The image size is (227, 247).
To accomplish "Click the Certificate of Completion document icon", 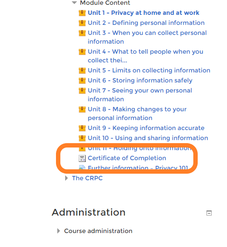I will click(x=82, y=158).
